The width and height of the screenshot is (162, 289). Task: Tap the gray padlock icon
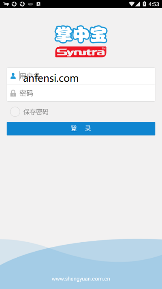[13, 93]
